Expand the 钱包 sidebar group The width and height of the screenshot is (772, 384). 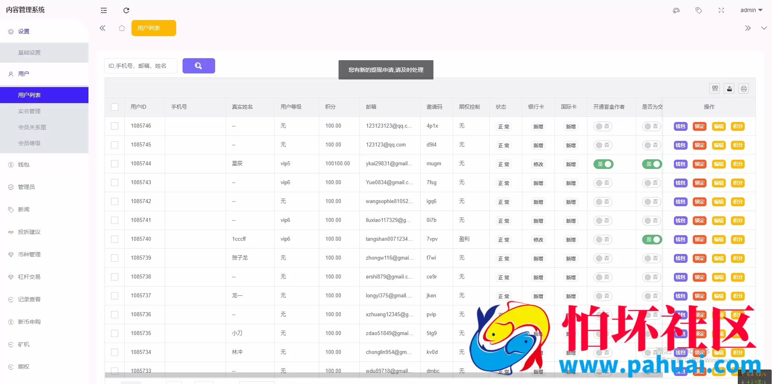[44, 165]
